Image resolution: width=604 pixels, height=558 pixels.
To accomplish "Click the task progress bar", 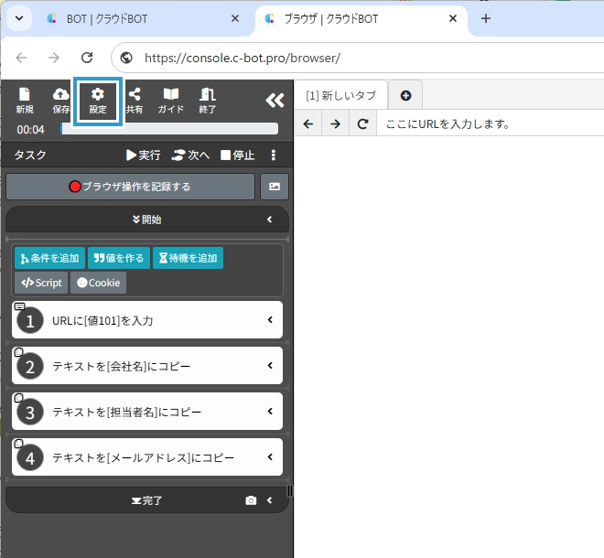I will [169, 130].
